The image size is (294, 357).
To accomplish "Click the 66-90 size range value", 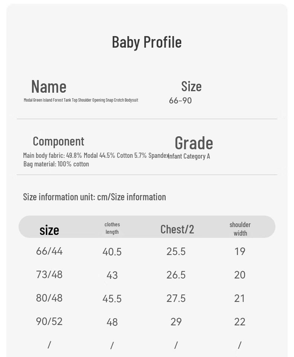I will point(180,101).
